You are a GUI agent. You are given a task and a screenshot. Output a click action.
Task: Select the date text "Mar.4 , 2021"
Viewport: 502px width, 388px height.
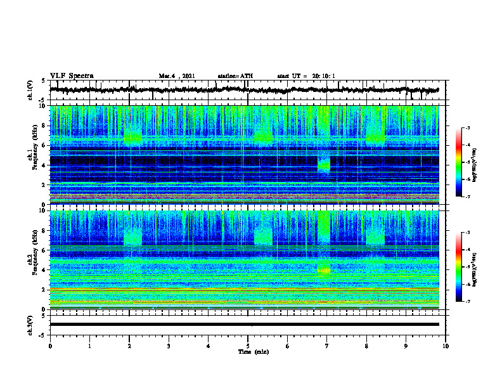[177, 76]
